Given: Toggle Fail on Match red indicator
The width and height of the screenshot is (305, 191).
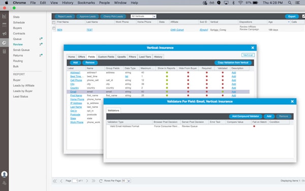Looking at the screenshot, I should (x=254, y=126).
